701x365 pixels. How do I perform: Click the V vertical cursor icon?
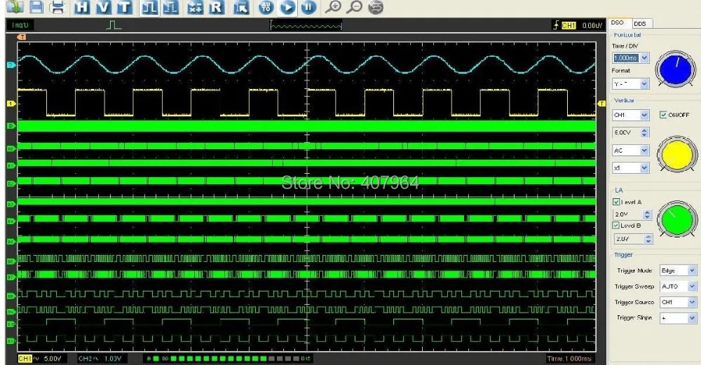(103, 8)
